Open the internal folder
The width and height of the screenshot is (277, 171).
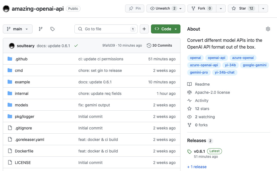(x=22, y=94)
